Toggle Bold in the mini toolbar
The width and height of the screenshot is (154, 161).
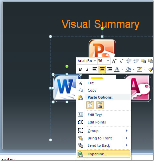[x=80, y=69]
